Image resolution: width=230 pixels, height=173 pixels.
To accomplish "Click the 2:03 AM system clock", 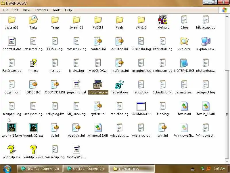I will click(x=219, y=169).
